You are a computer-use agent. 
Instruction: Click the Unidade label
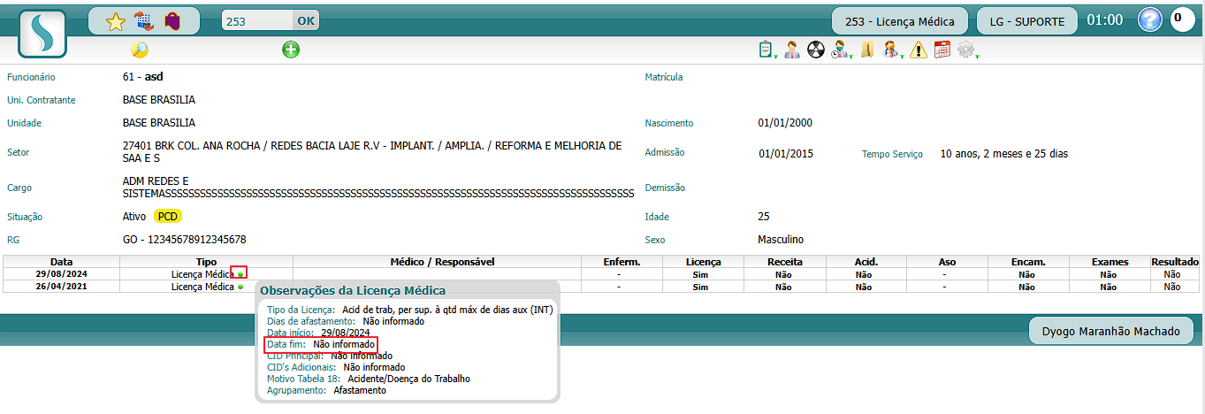coord(24,123)
